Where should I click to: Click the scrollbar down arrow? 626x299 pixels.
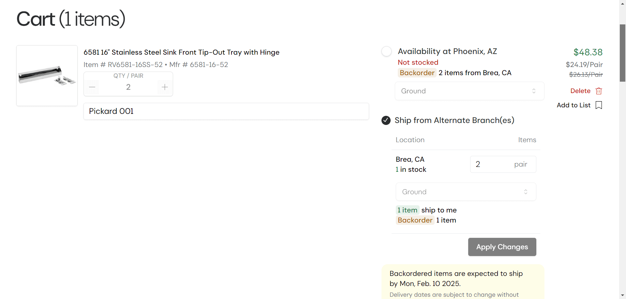622,296
